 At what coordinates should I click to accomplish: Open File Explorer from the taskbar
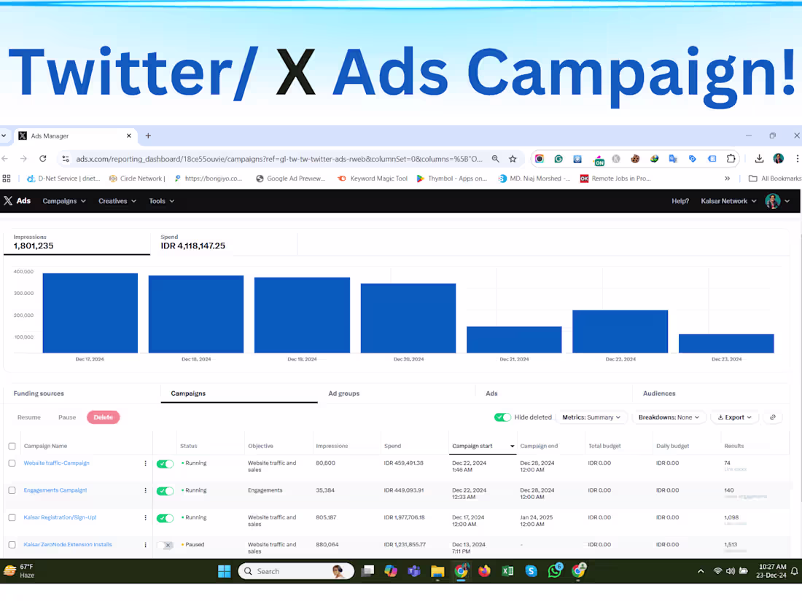[437, 571]
